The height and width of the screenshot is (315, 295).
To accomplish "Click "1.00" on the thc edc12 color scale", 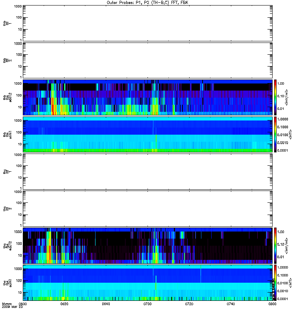I will (280, 232).
